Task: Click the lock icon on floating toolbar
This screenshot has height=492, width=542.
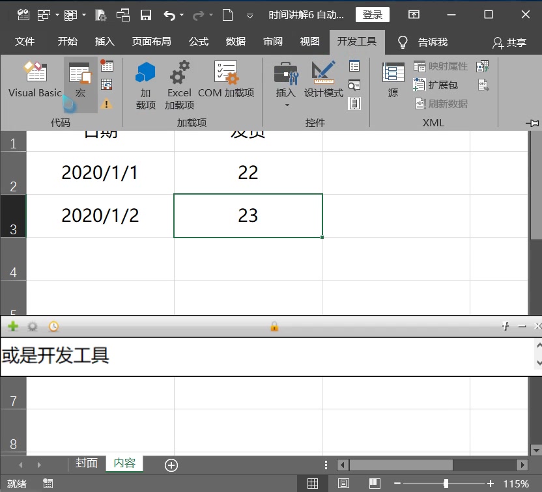Action: pos(274,326)
